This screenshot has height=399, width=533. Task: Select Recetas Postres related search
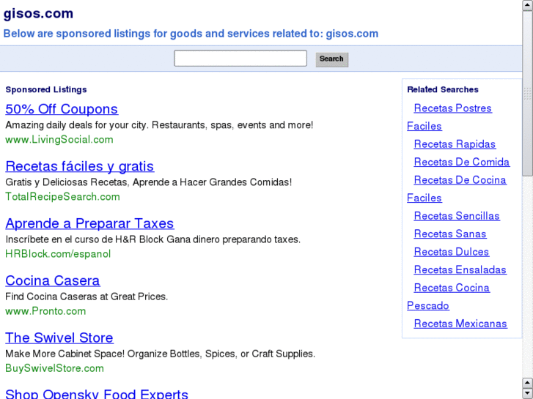[x=453, y=108]
